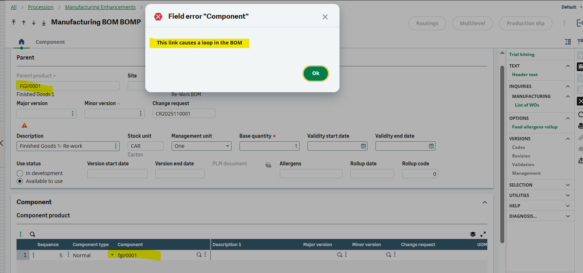Open the Sequence cell actions icon
This screenshot has width=583, height=273.
click(x=68, y=255)
